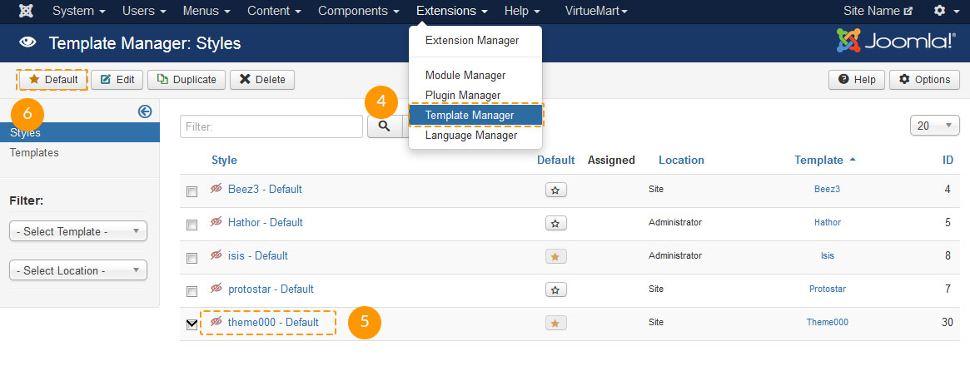Image resolution: width=970 pixels, height=376 pixels.
Task: Switch to the Styles sidebar tab
Action: [80, 132]
